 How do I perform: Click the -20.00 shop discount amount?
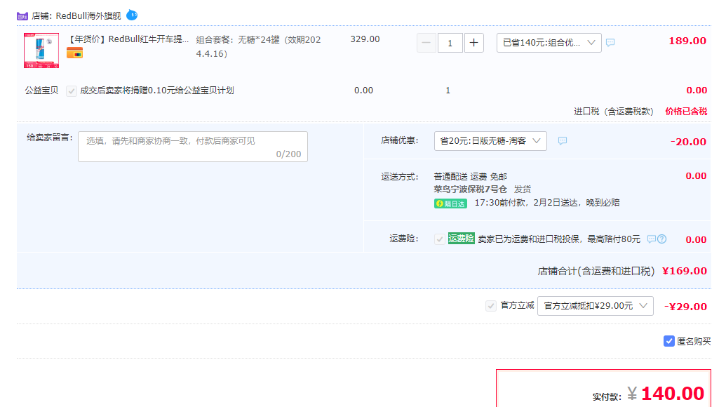689,142
